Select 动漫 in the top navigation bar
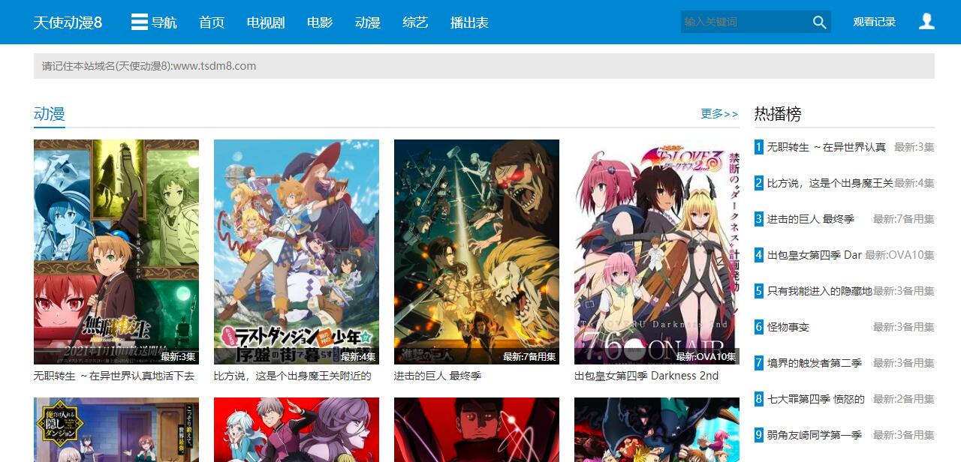This screenshot has height=462, width=961. [368, 22]
